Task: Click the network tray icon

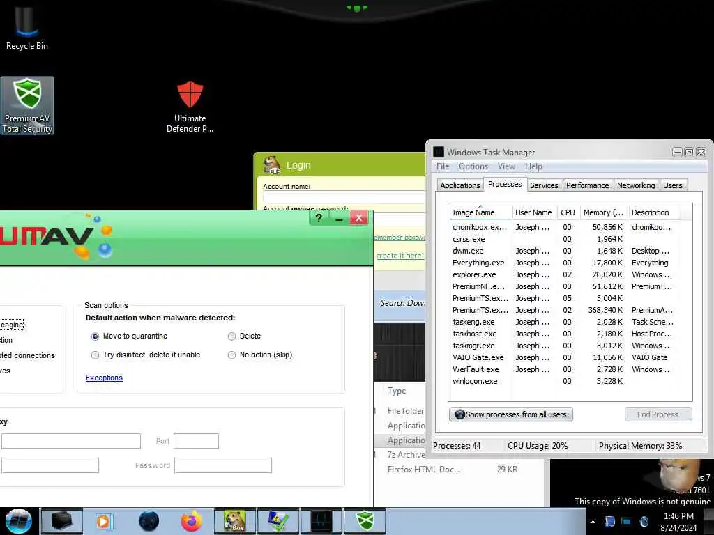Action: click(x=627, y=522)
